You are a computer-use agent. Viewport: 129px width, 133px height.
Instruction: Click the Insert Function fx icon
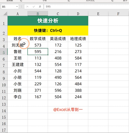40,7
